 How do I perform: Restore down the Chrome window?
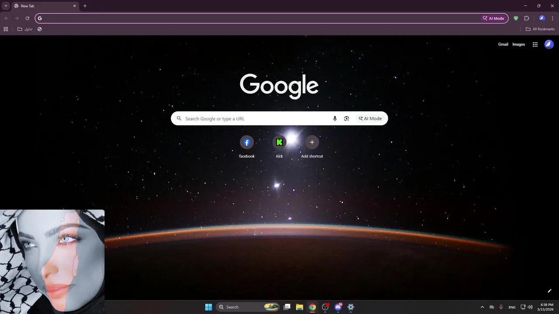(538, 6)
